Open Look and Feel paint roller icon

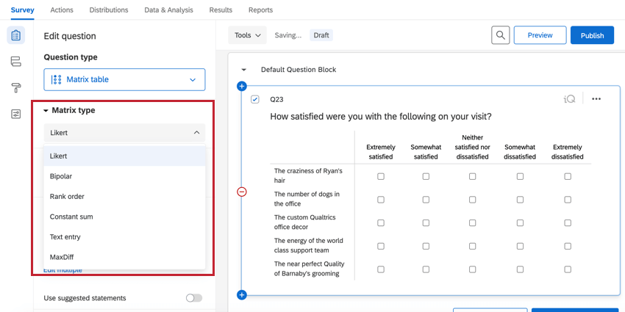point(16,88)
